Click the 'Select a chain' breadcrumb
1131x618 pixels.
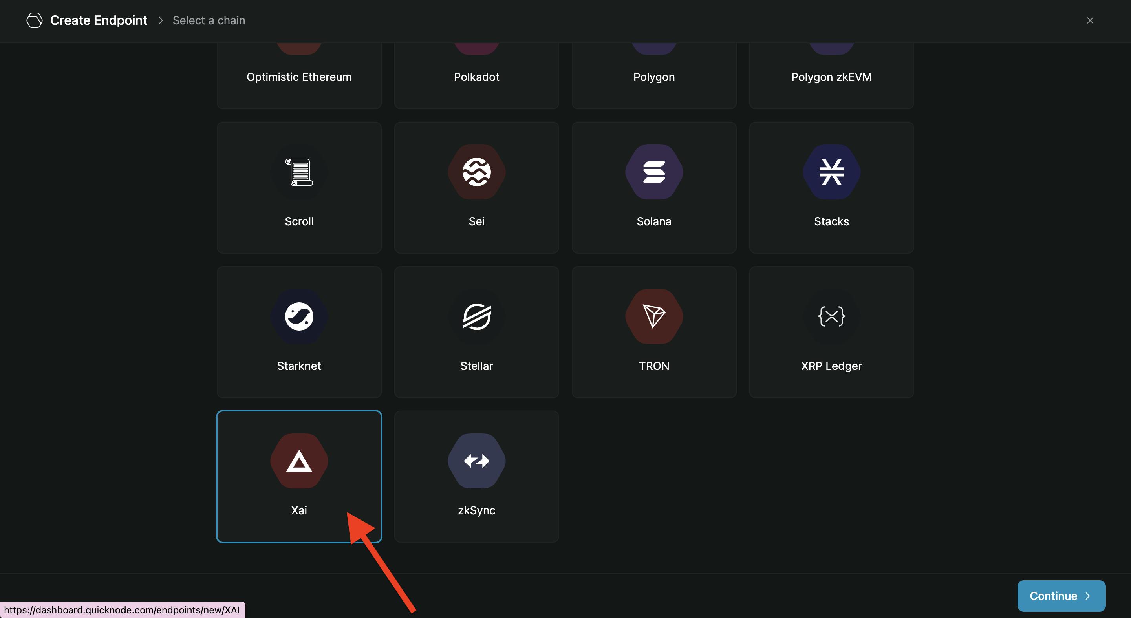pos(209,20)
